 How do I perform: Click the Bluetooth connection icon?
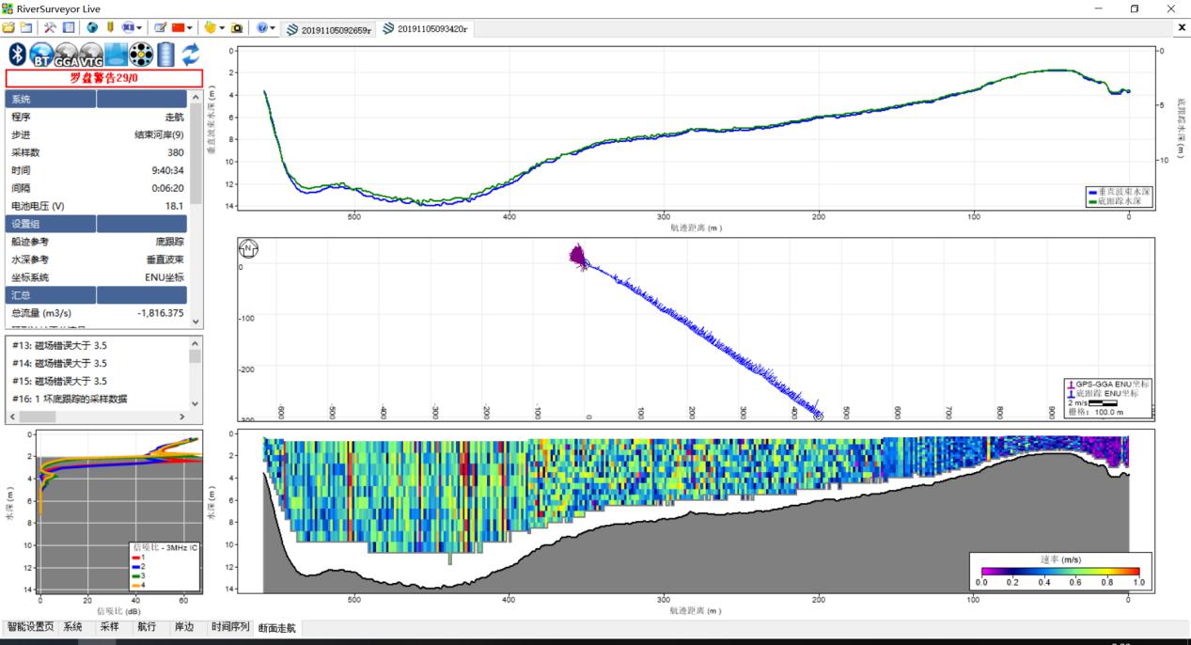(x=16, y=55)
